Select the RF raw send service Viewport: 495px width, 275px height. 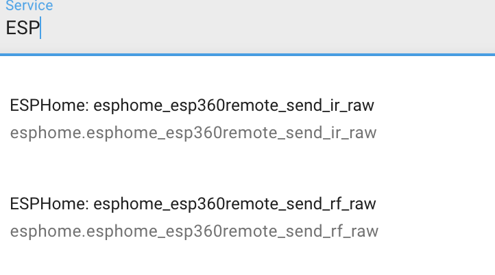pos(247,217)
